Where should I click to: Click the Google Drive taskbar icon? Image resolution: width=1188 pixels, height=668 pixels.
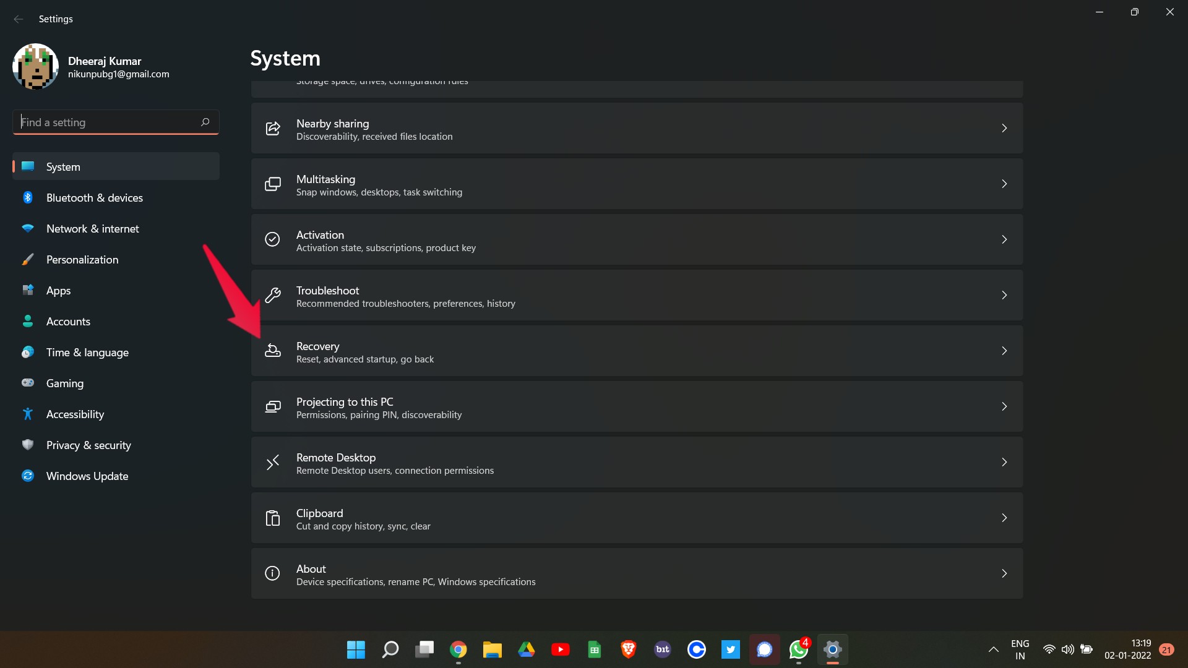527,649
